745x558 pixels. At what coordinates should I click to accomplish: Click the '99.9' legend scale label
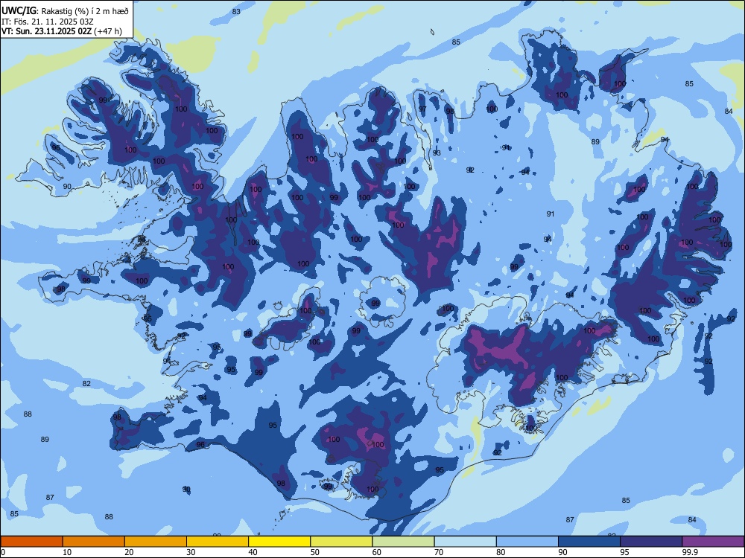(x=690, y=552)
